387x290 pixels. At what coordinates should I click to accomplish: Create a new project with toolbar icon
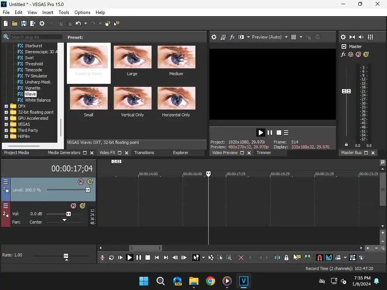tap(6, 23)
